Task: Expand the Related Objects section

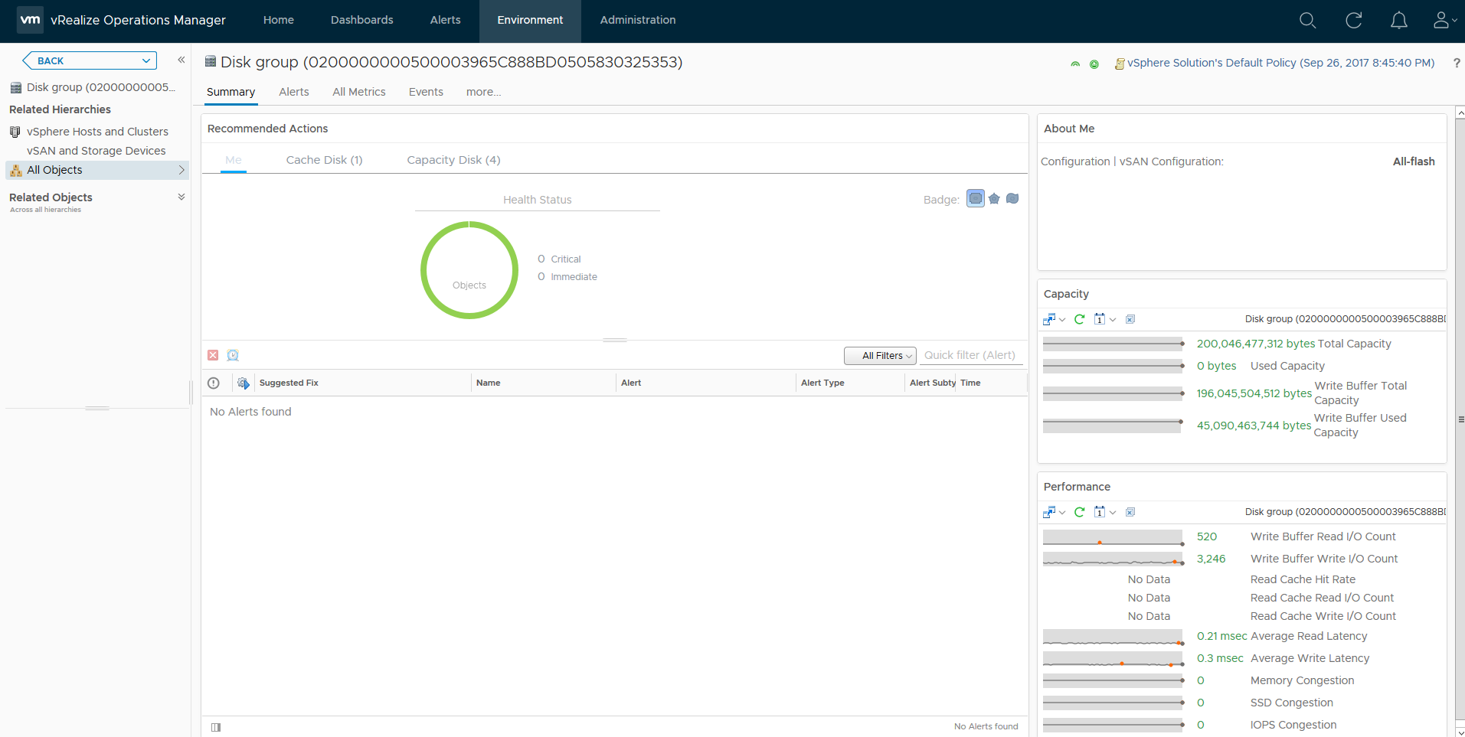Action: pos(181,197)
